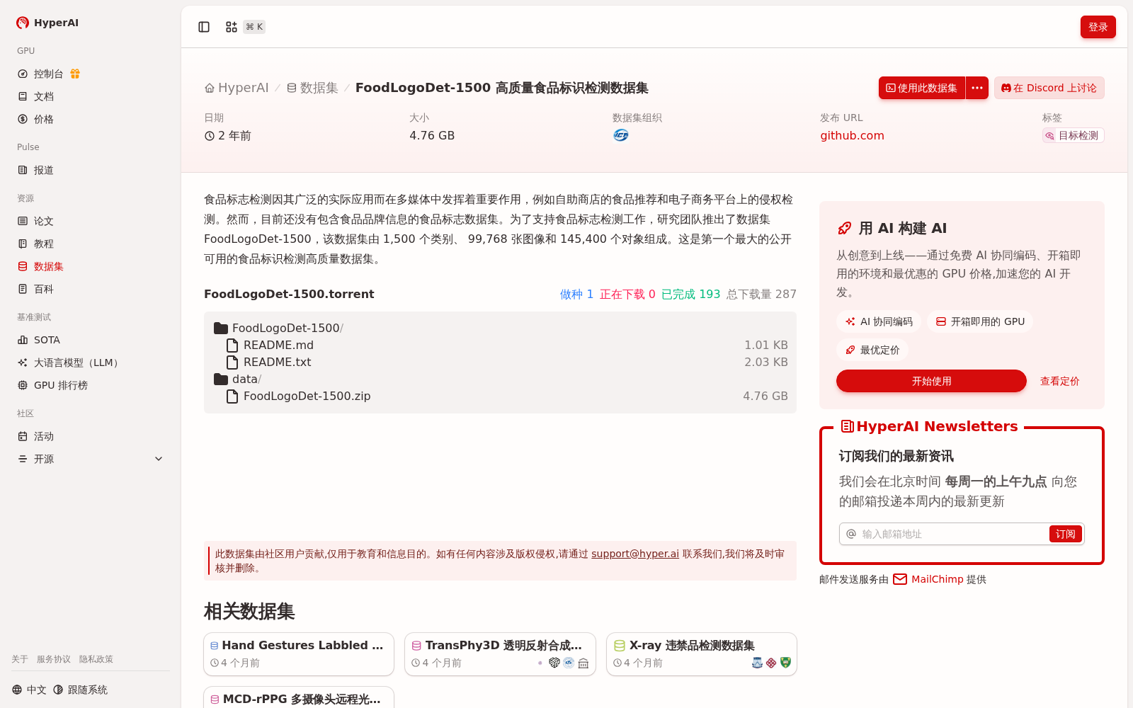1133x708 pixels.
Task: Open the MailChimp link
Action: tap(937, 579)
